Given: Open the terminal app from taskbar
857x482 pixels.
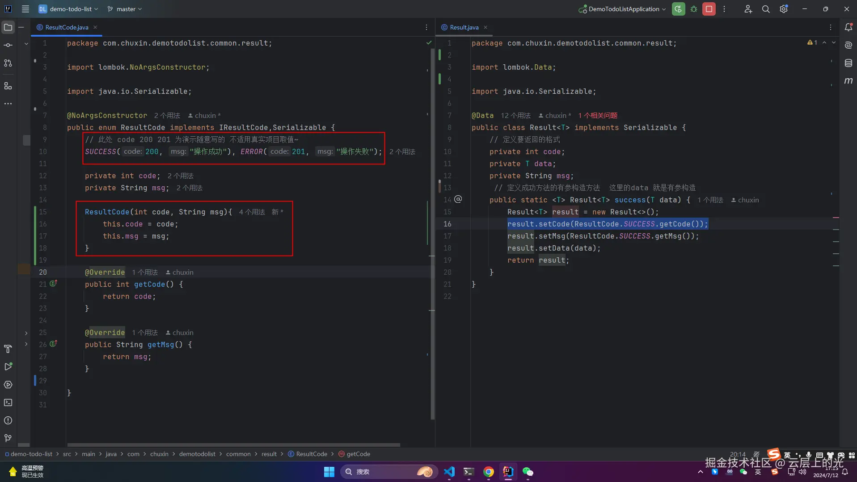Looking at the screenshot, I should coord(469,472).
